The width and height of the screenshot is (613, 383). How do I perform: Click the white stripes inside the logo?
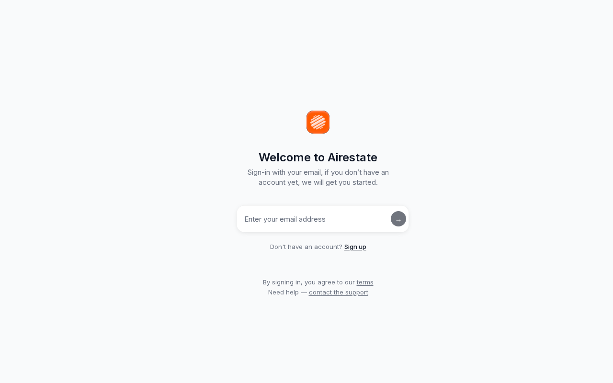tap(318, 122)
